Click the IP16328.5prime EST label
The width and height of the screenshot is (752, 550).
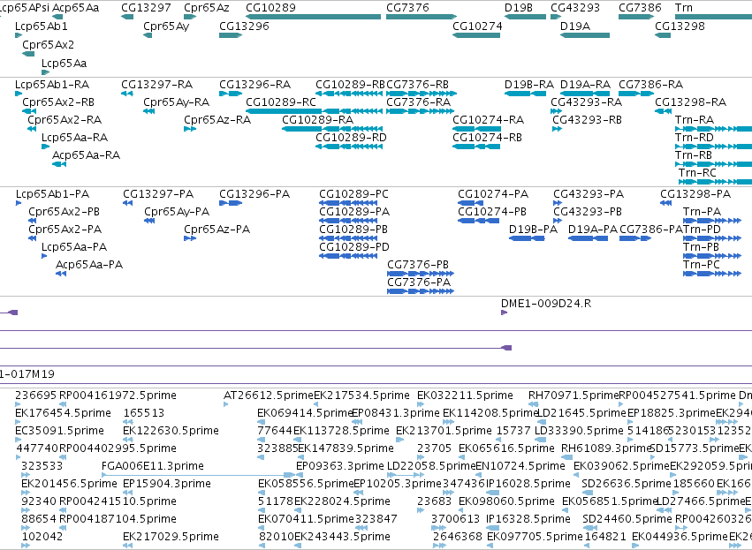pyautogui.click(x=528, y=519)
